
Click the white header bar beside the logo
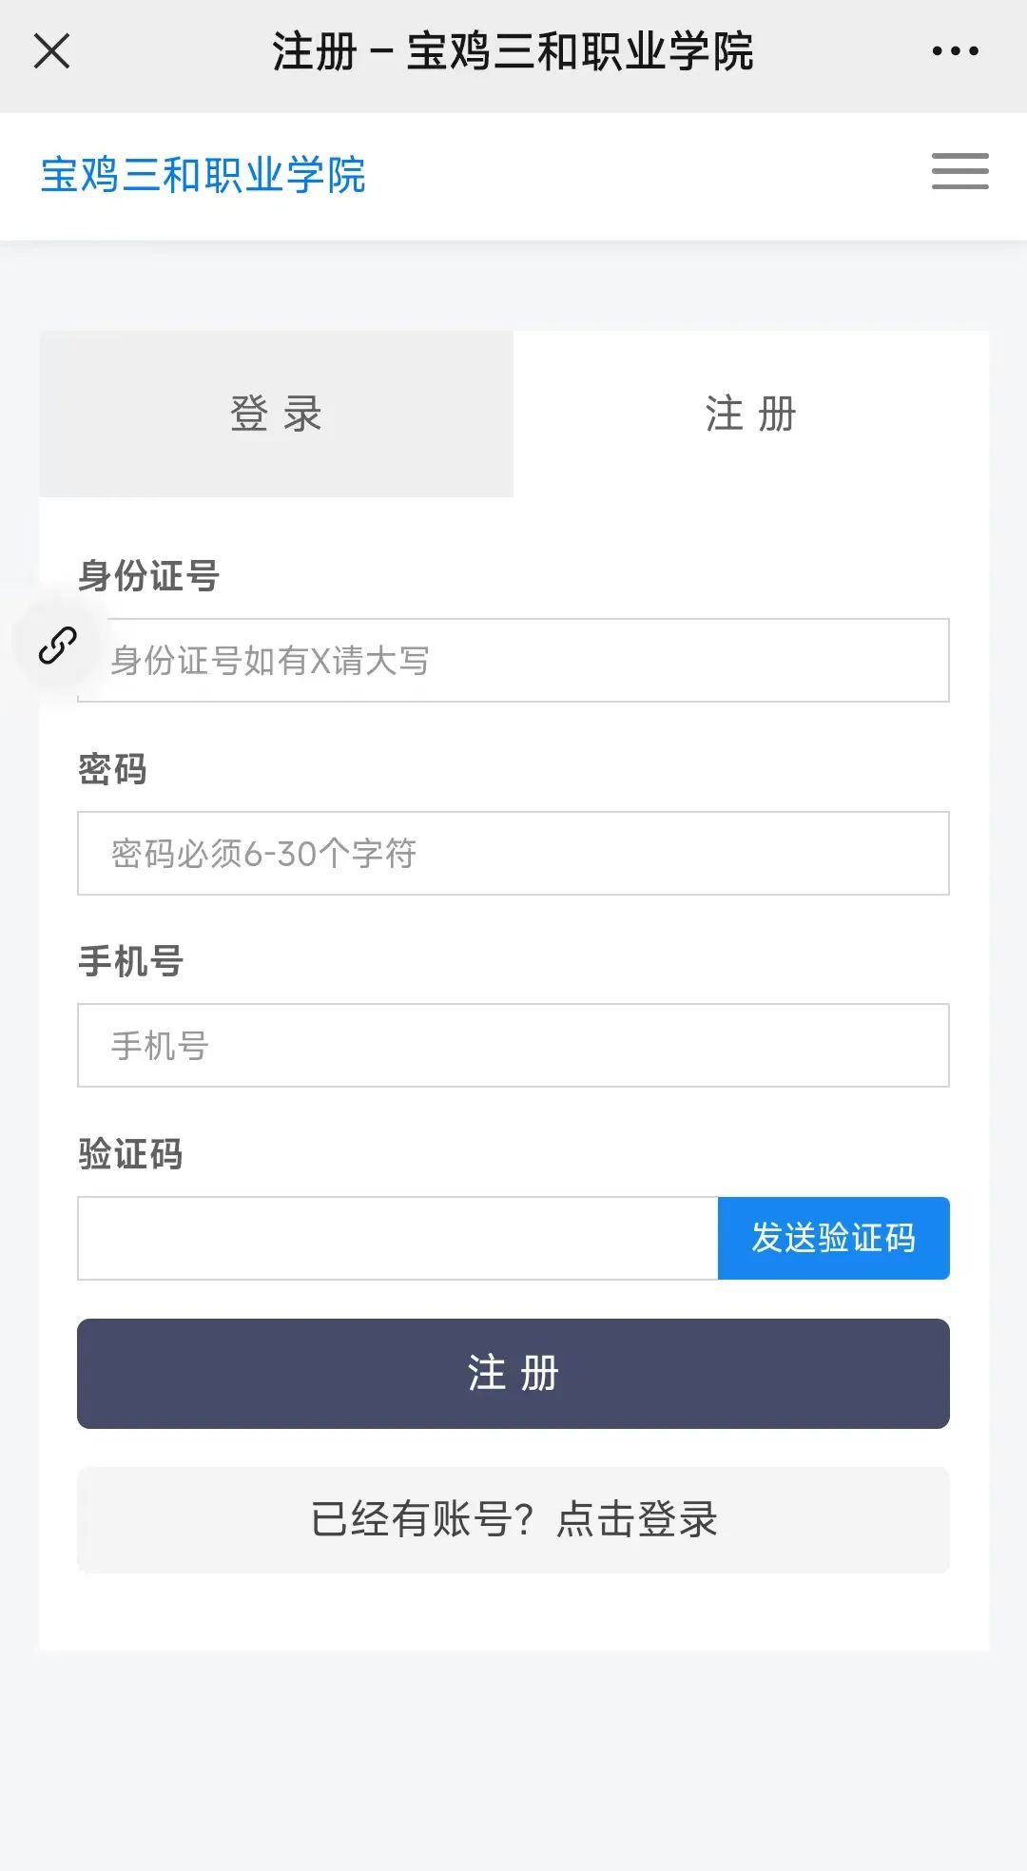(647, 175)
